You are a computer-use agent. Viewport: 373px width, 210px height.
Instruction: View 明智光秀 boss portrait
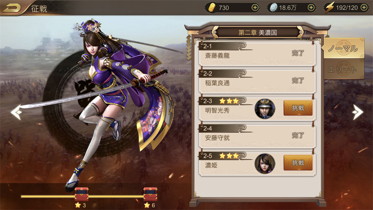point(265,109)
